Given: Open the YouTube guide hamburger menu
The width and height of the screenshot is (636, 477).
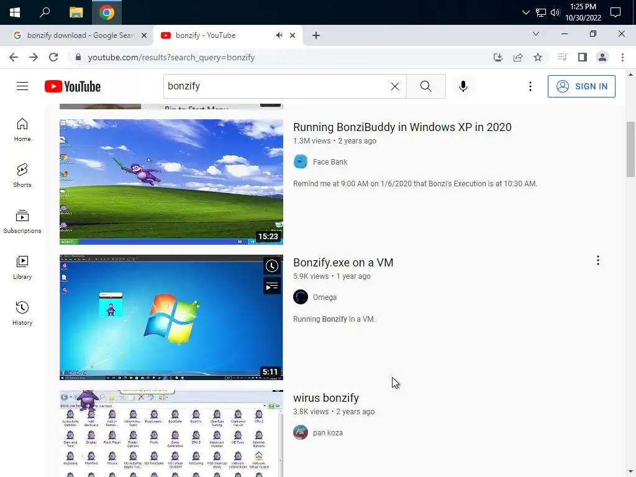Looking at the screenshot, I should [x=22, y=86].
